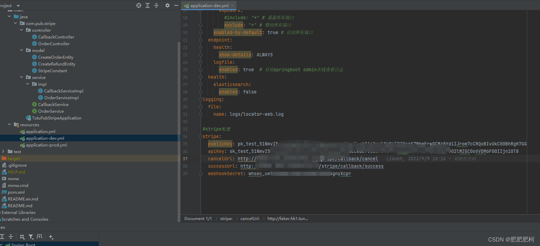Screen dimensions: 540x246
Task: Open the Project view dropdown arrow
Action: [x=18, y=6]
